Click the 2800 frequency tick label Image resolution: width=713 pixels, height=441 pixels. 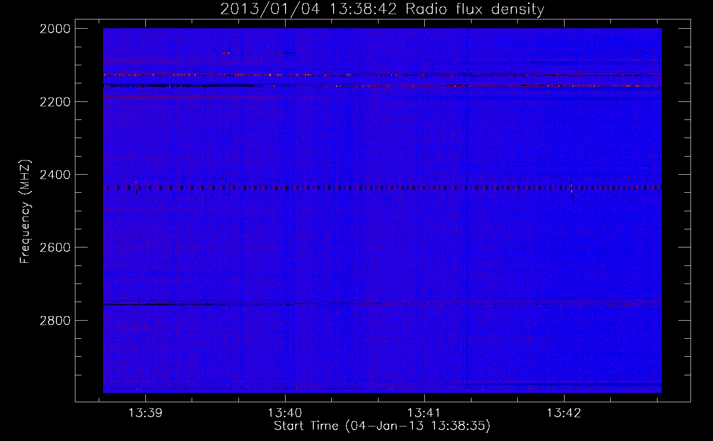(55, 320)
